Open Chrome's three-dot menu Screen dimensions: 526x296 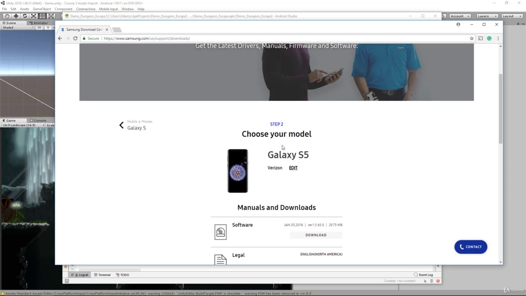point(498,38)
